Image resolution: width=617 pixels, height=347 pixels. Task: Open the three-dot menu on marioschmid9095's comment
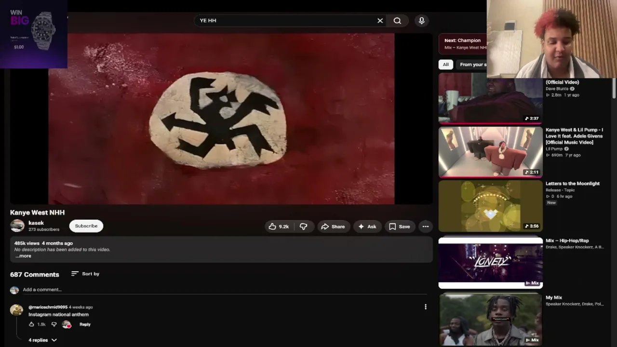[426, 307]
